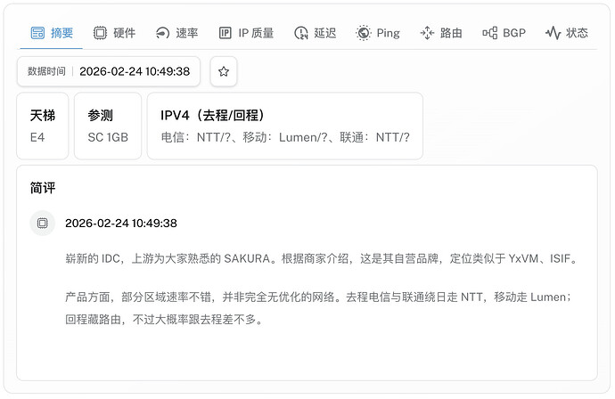Click the 简评 heading
Viewport: 615px width, 399px height.
pyautogui.click(x=43, y=188)
